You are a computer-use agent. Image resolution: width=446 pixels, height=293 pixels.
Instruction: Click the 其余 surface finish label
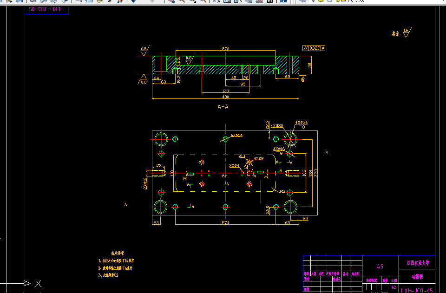396,34
